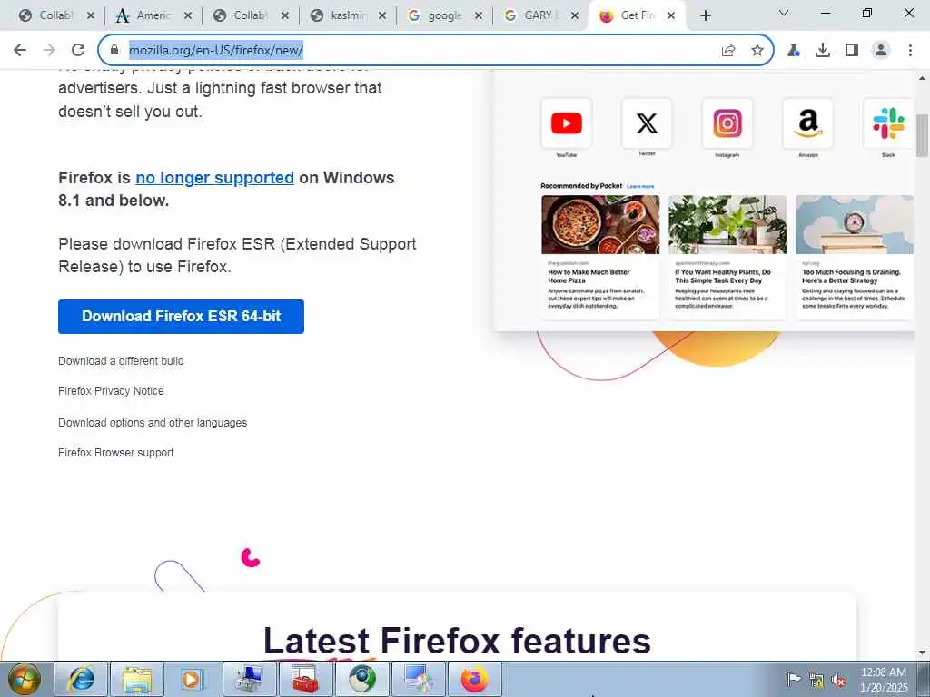
Task: Click the YouTube shortcut tile
Action: click(567, 123)
